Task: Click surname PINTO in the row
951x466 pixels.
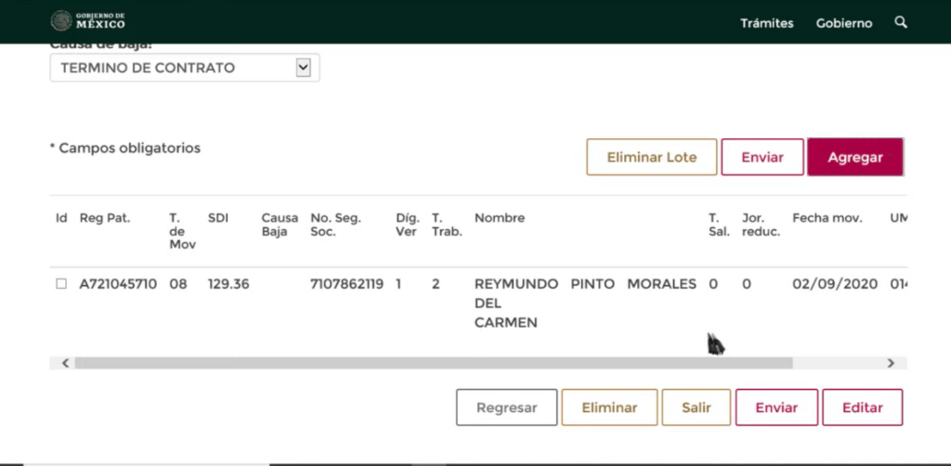Action: pos(593,284)
